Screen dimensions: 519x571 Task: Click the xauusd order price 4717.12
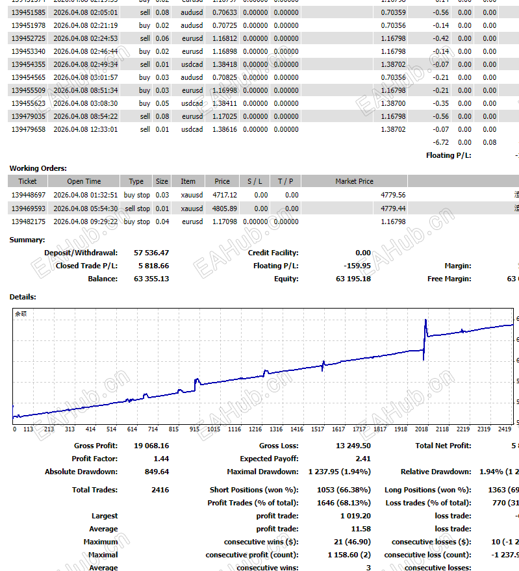click(x=225, y=195)
